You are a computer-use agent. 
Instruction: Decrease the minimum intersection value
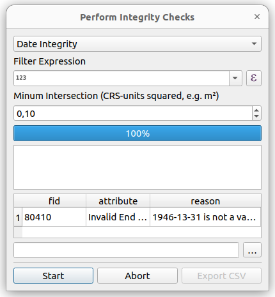click(x=256, y=116)
